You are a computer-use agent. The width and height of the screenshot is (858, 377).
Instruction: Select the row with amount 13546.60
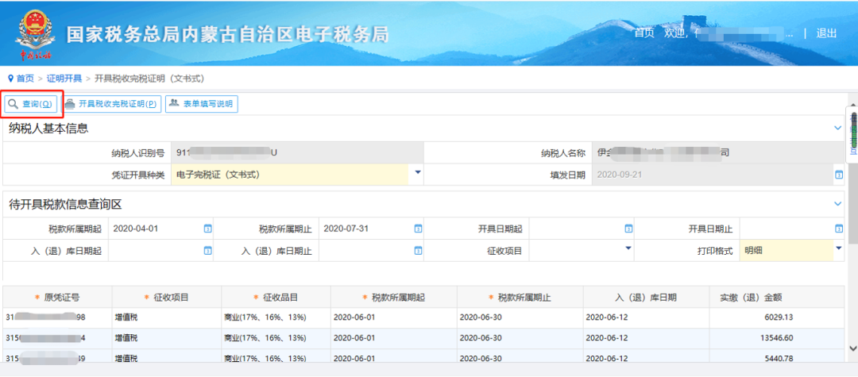tap(423, 338)
